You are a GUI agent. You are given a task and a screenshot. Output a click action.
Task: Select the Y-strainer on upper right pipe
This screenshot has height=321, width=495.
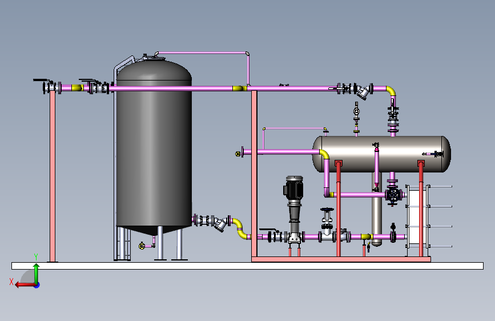[363, 91]
